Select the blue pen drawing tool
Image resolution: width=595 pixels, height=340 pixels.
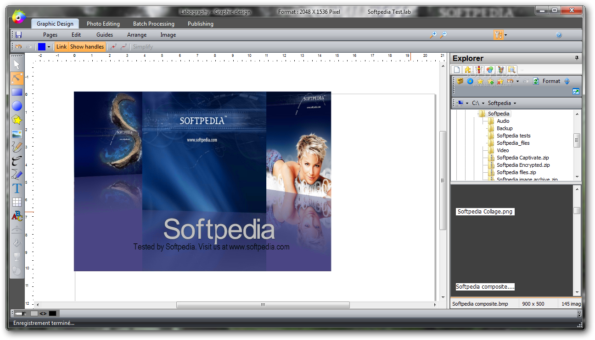tap(17, 175)
